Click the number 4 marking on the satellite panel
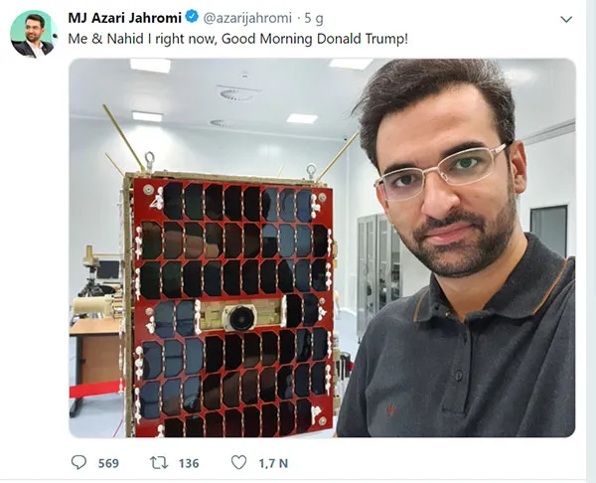Image resolution: width=596 pixels, height=483 pixels. 156,203
